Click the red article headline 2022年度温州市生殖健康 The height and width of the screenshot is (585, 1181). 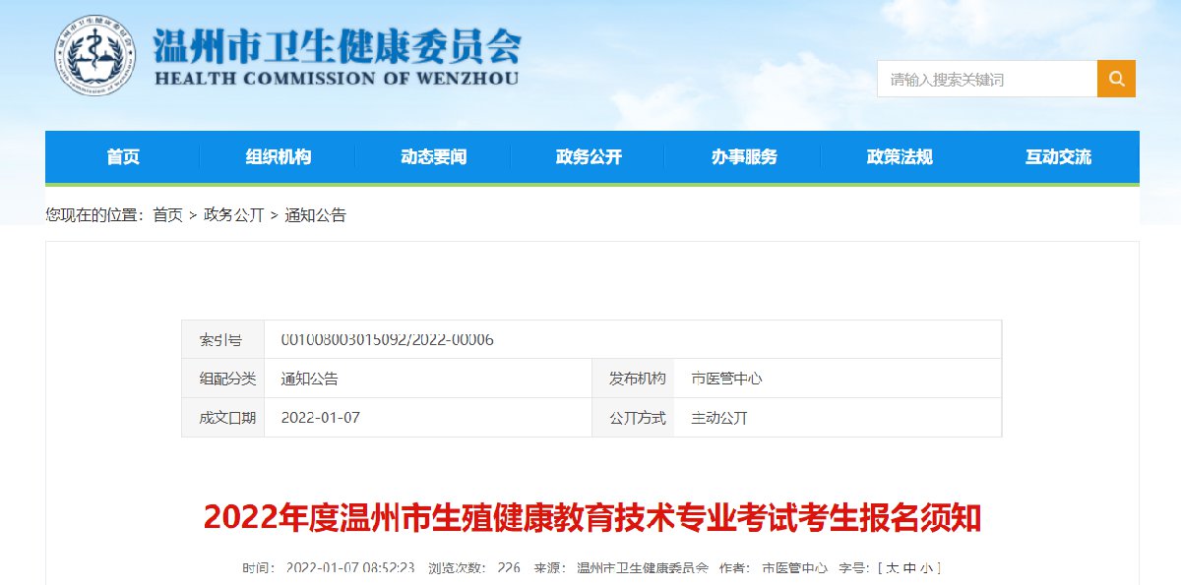click(x=592, y=517)
